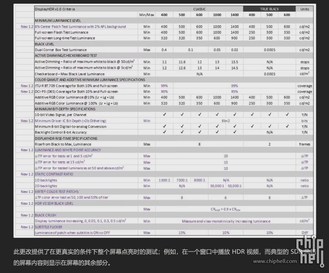Screen dimensions: 329x273
Task: Click 'ΔITP error for tests at 1 and 5 cd/m²' label
Action: tap(64, 156)
